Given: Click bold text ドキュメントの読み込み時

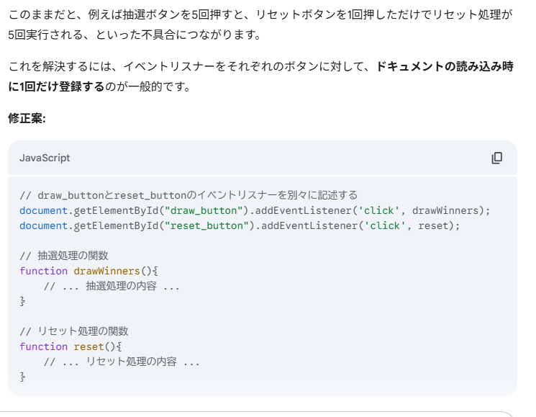Looking at the screenshot, I should click(445, 66).
